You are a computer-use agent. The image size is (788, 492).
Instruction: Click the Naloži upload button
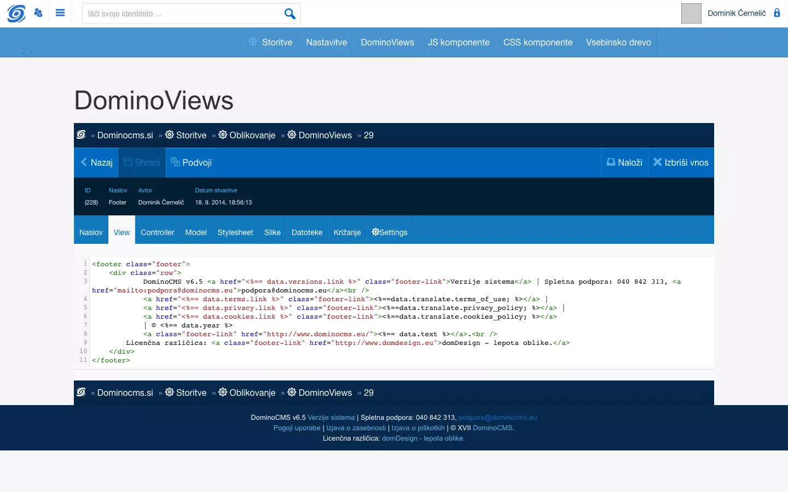point(624,162)
